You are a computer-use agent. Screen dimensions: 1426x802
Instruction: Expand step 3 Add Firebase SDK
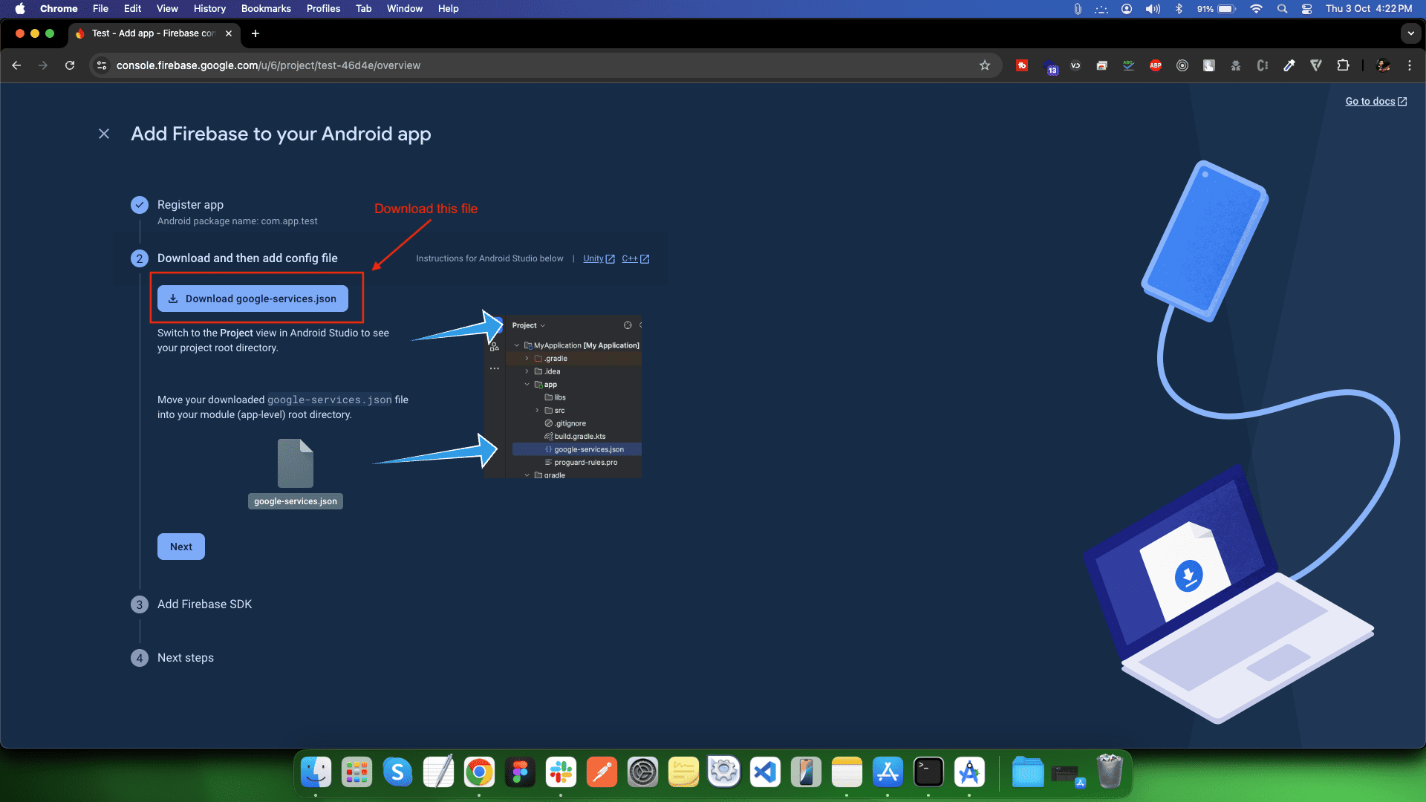[204, 604]
